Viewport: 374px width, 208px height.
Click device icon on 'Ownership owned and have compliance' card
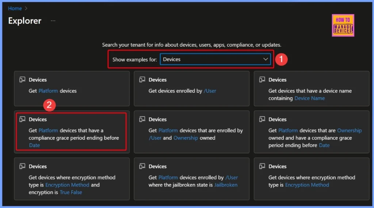pos(262,119)
